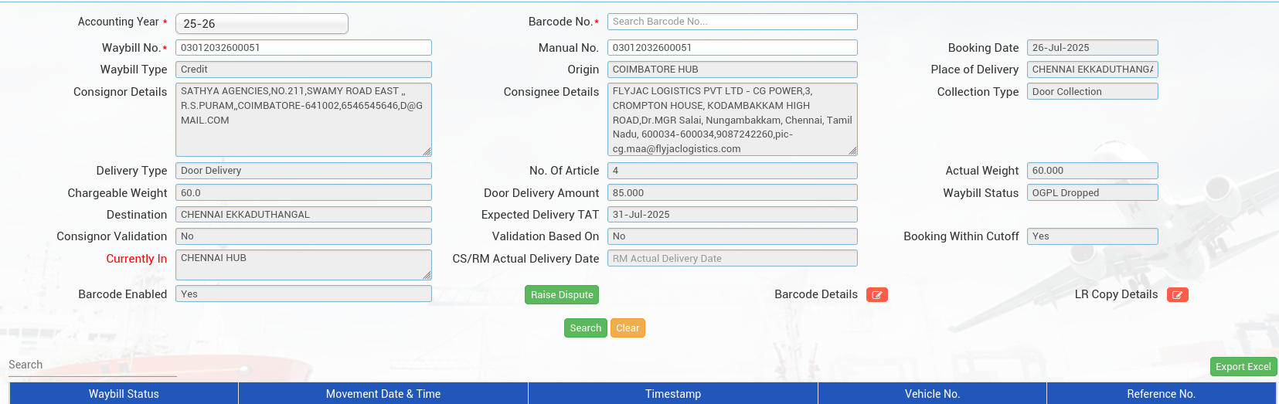Click the green Search button
This screenshot has width=1279, height=404.
tap(585, 328)
